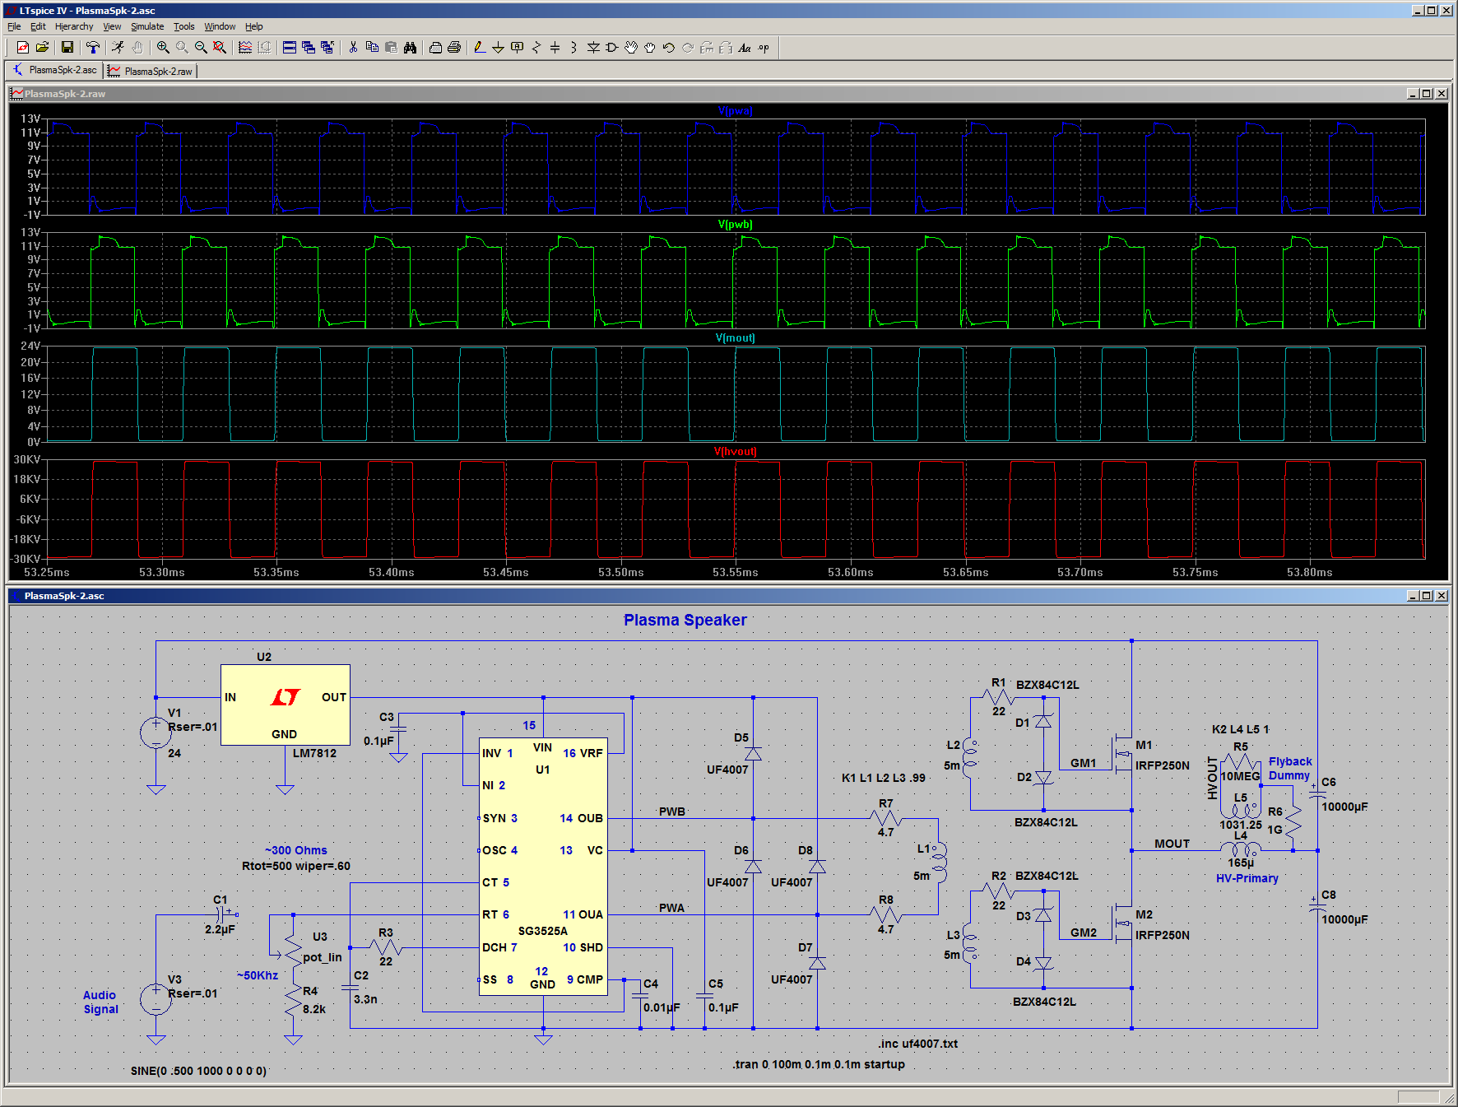Click the 53.50ms time axis label
The height and width of the screenshot is (1107, 1458).
click(620, 572)
